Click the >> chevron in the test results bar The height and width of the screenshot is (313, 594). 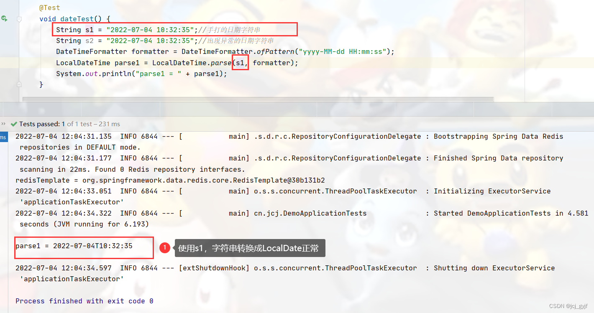click(3, 124)
